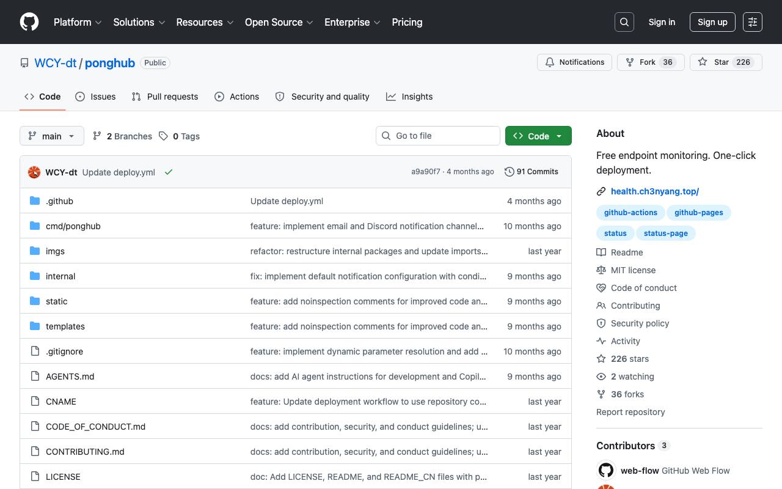Expand the Open Source menu
This screenshot has height=489, width=782.
pos(279,22)
